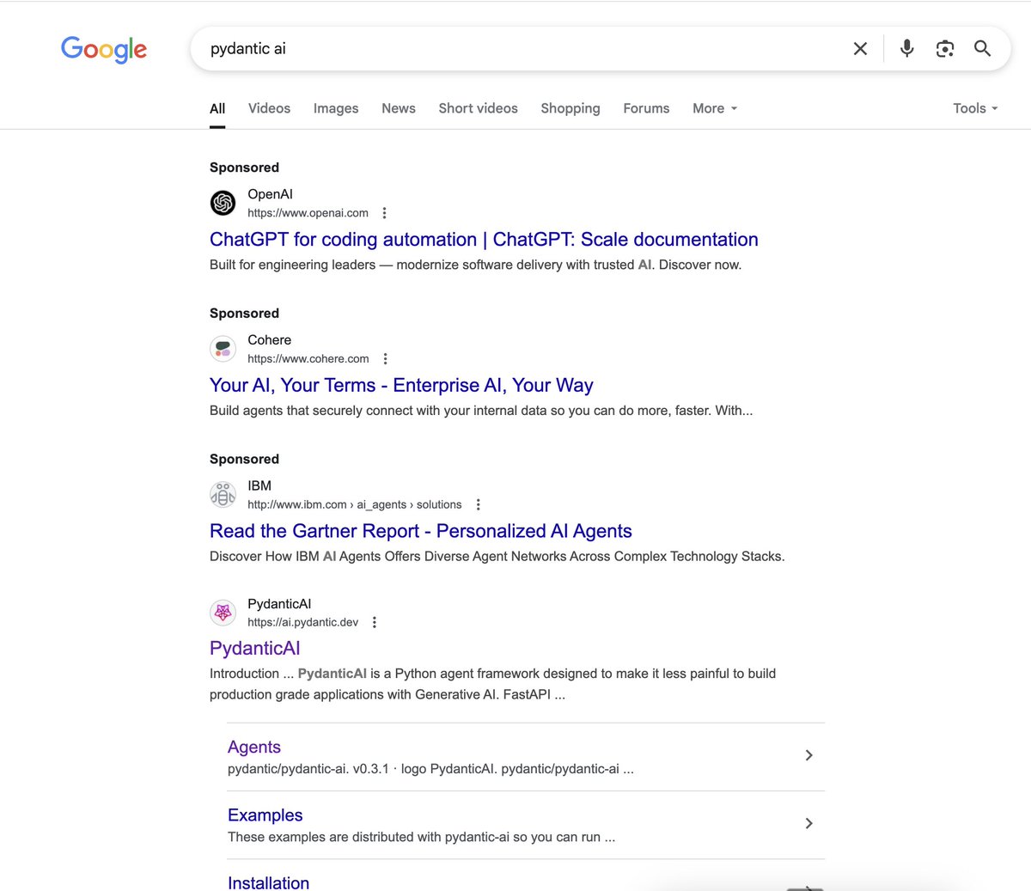Click 'pydantic/pydantic-ai. v0.3.1' snippet text

[x=430, y=769]
